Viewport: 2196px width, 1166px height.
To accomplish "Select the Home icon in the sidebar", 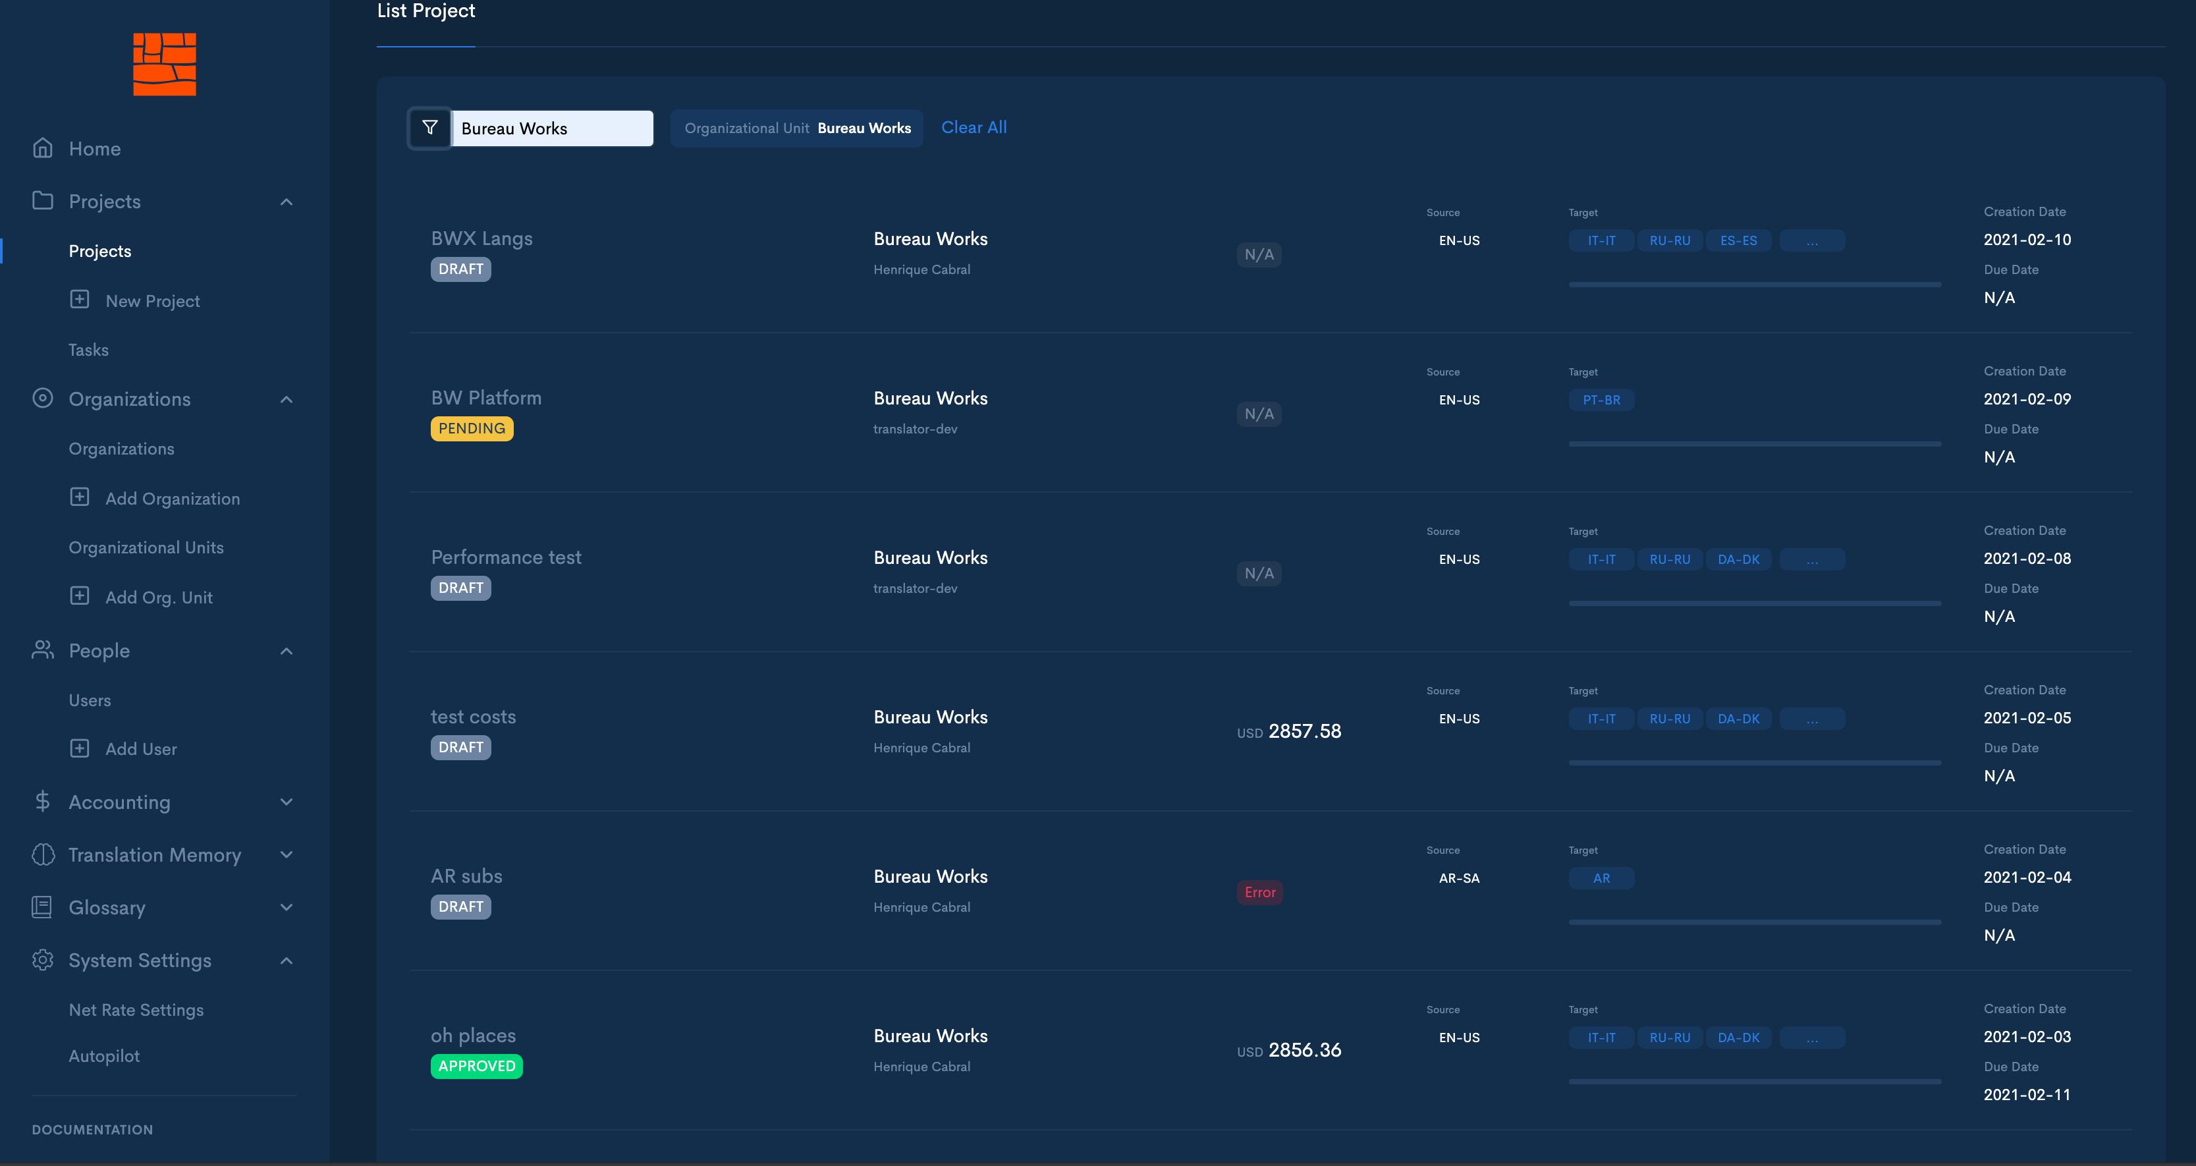I will [x=43, y=148].
